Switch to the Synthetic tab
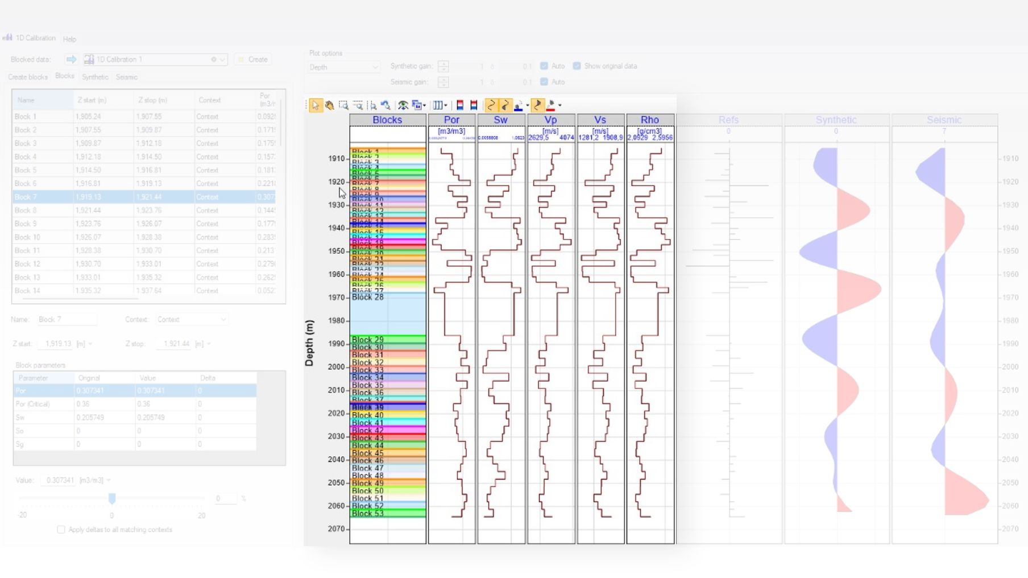Screen dimensions: 1028x578 (95, 77)
